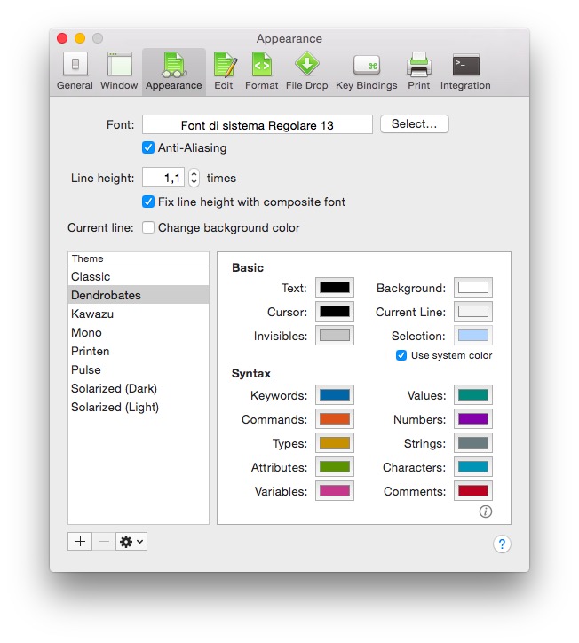579x643 pixels.
Task: Select the Dendrobates theme
Action: tap(139, 295)
